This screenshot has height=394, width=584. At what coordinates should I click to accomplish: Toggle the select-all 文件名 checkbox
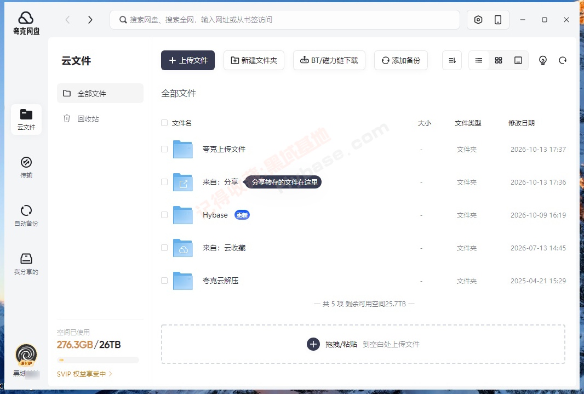tap(164, 123)
